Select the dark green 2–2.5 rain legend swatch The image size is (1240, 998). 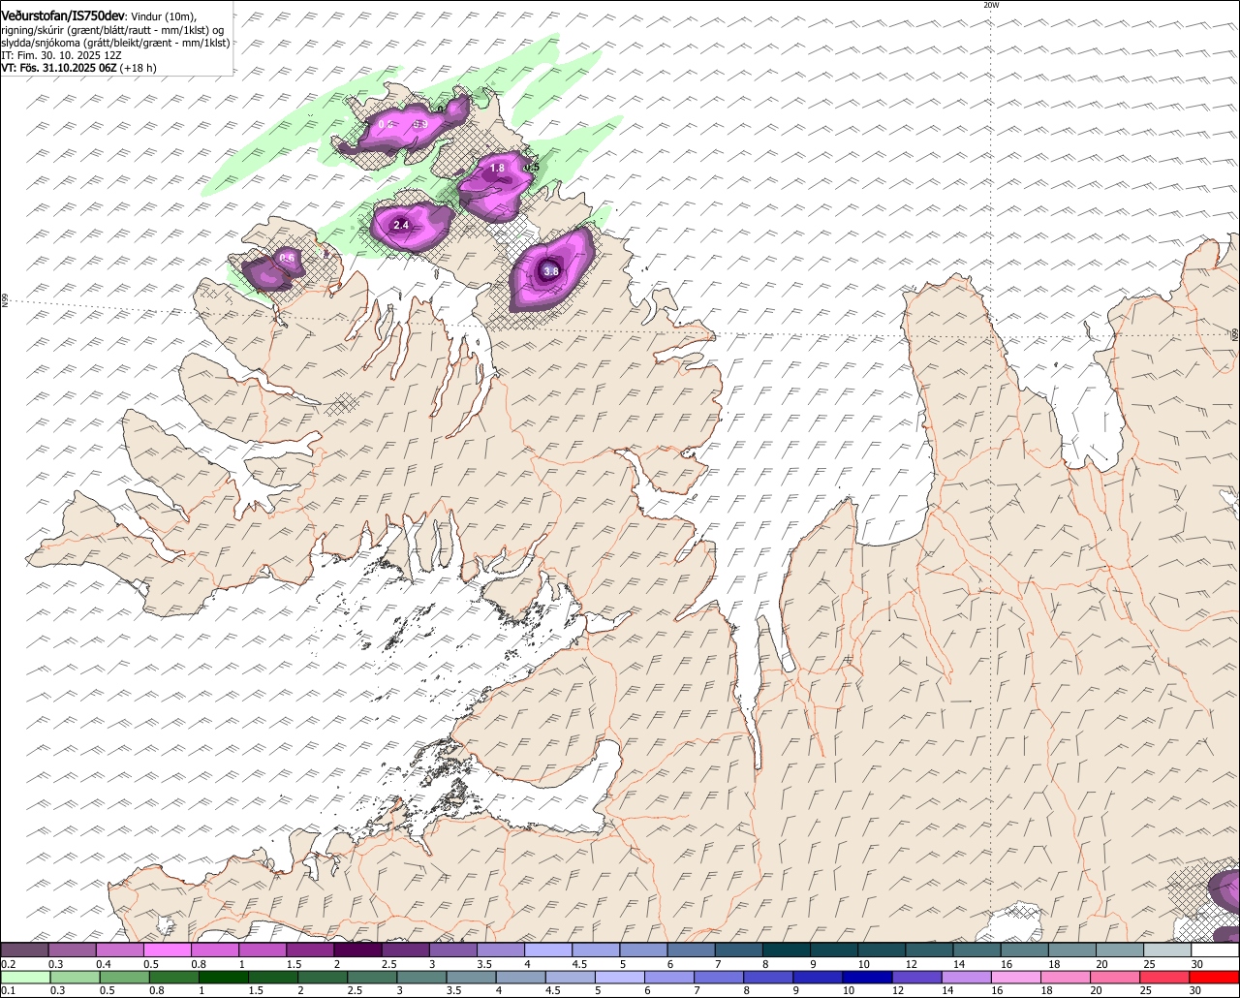pos(323,977)
